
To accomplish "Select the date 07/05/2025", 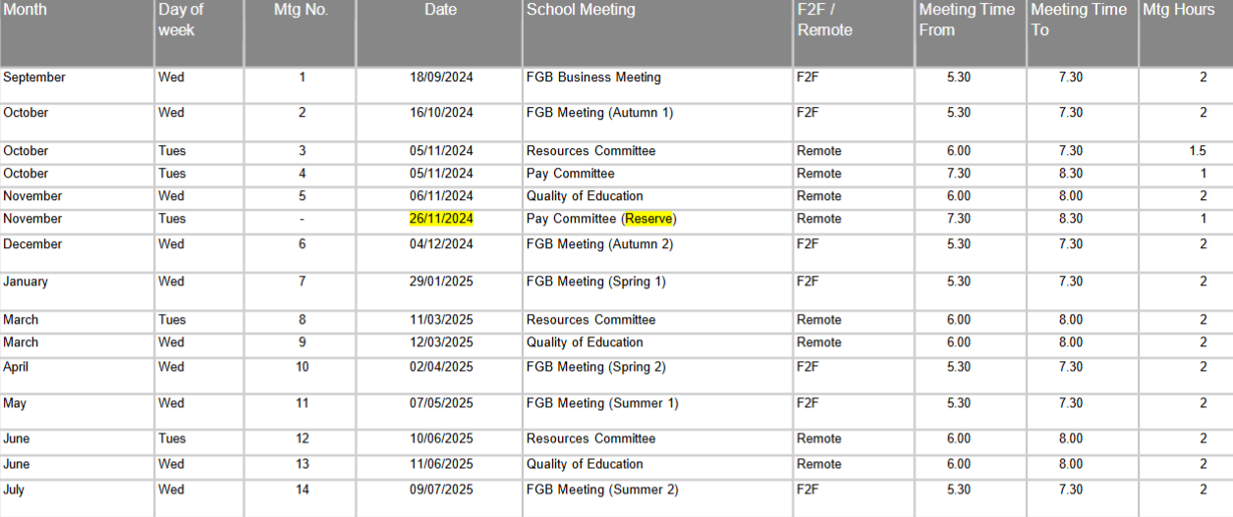I will point(441,403).
